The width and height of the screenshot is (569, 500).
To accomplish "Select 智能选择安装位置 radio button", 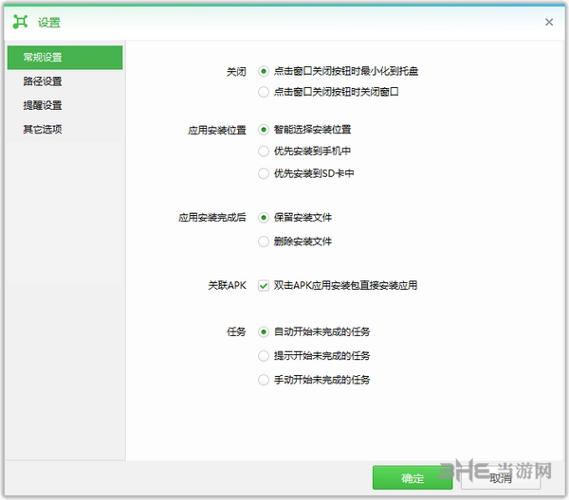I will click(x=264, y=130).
